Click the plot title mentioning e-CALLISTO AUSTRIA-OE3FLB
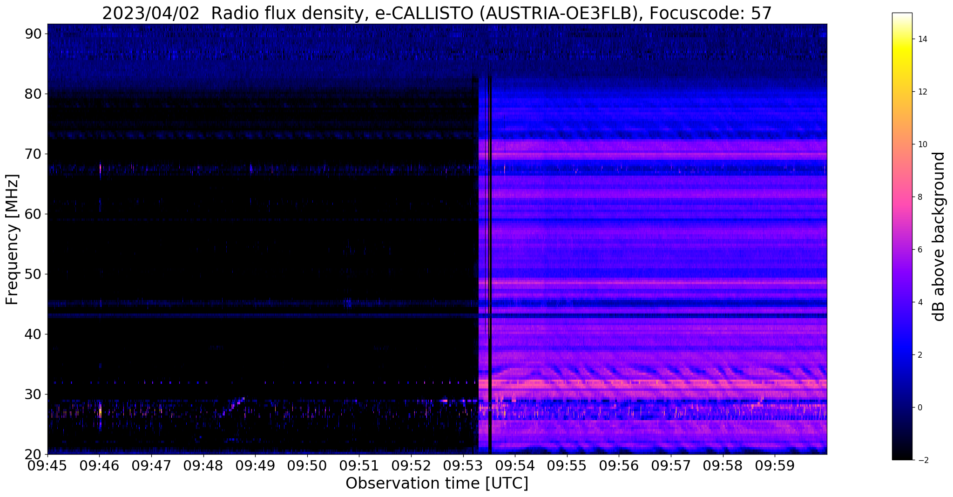The height and width of the screenshot is (497, 953). [x=437, y=14]
